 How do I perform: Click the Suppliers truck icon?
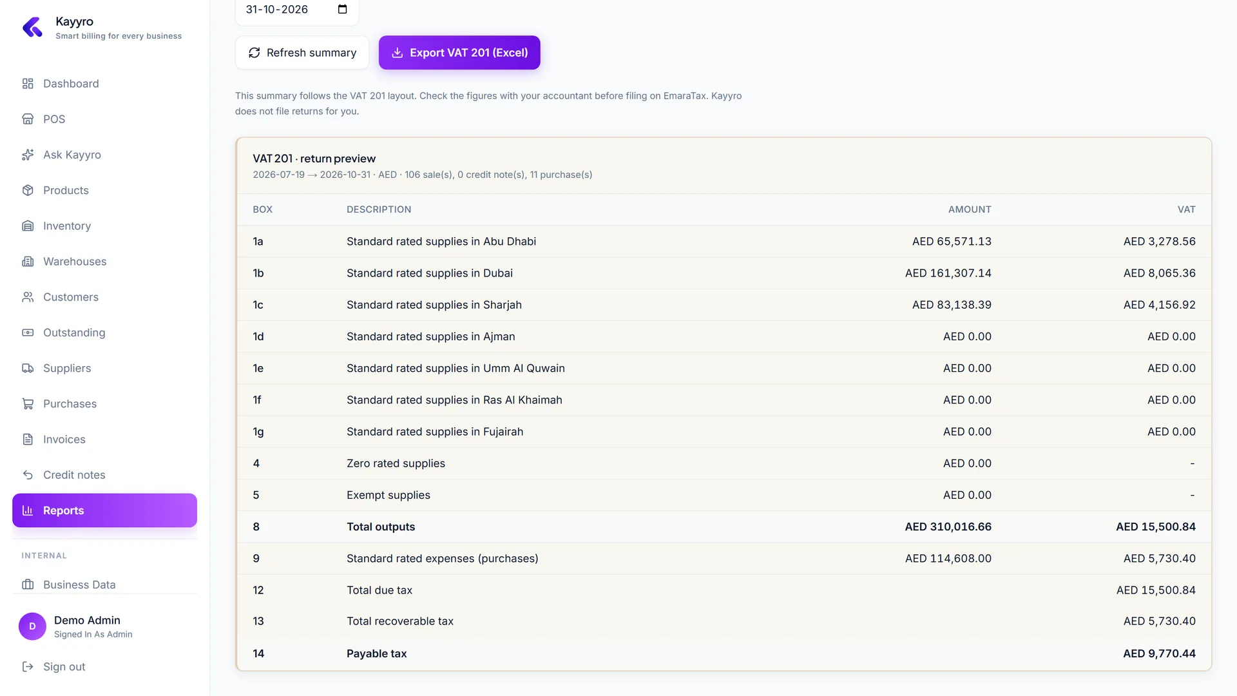point(28,368)
